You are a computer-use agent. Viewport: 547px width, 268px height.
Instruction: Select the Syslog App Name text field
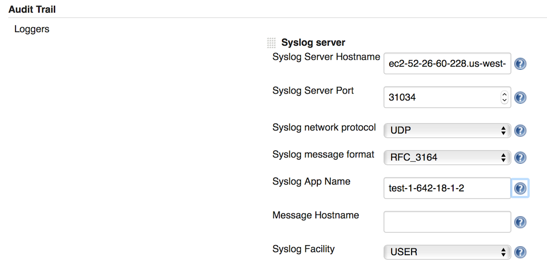(x=447, y=188)
